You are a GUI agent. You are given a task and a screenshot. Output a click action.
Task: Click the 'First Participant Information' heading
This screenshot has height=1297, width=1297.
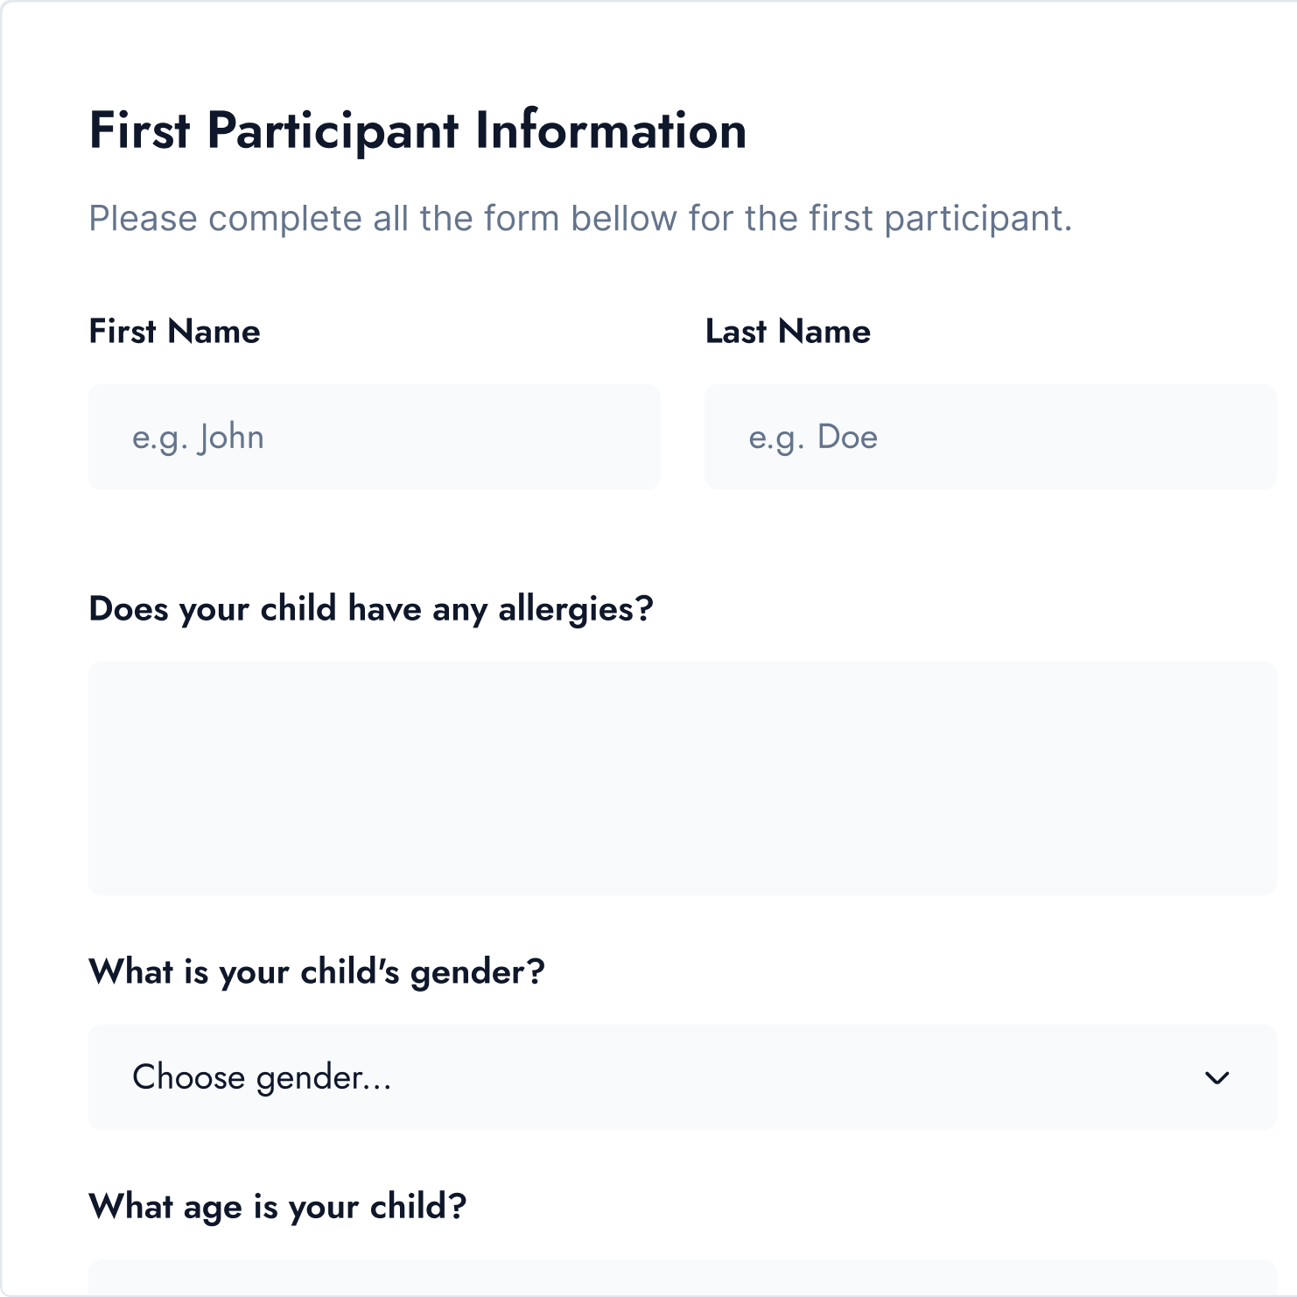417,130
